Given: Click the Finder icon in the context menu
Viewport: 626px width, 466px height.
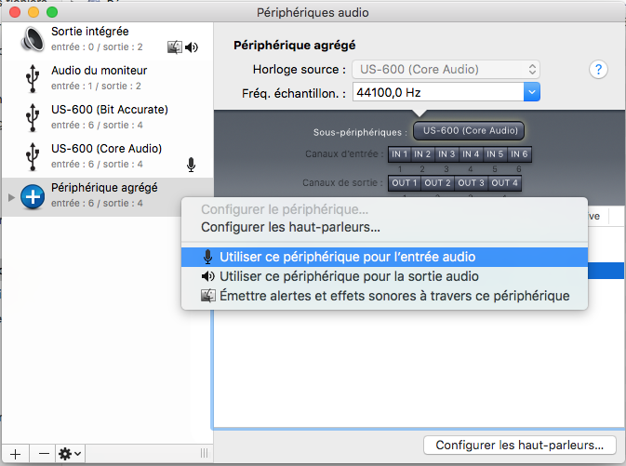Looking at the screenshot, I should (x=207, y=296).
